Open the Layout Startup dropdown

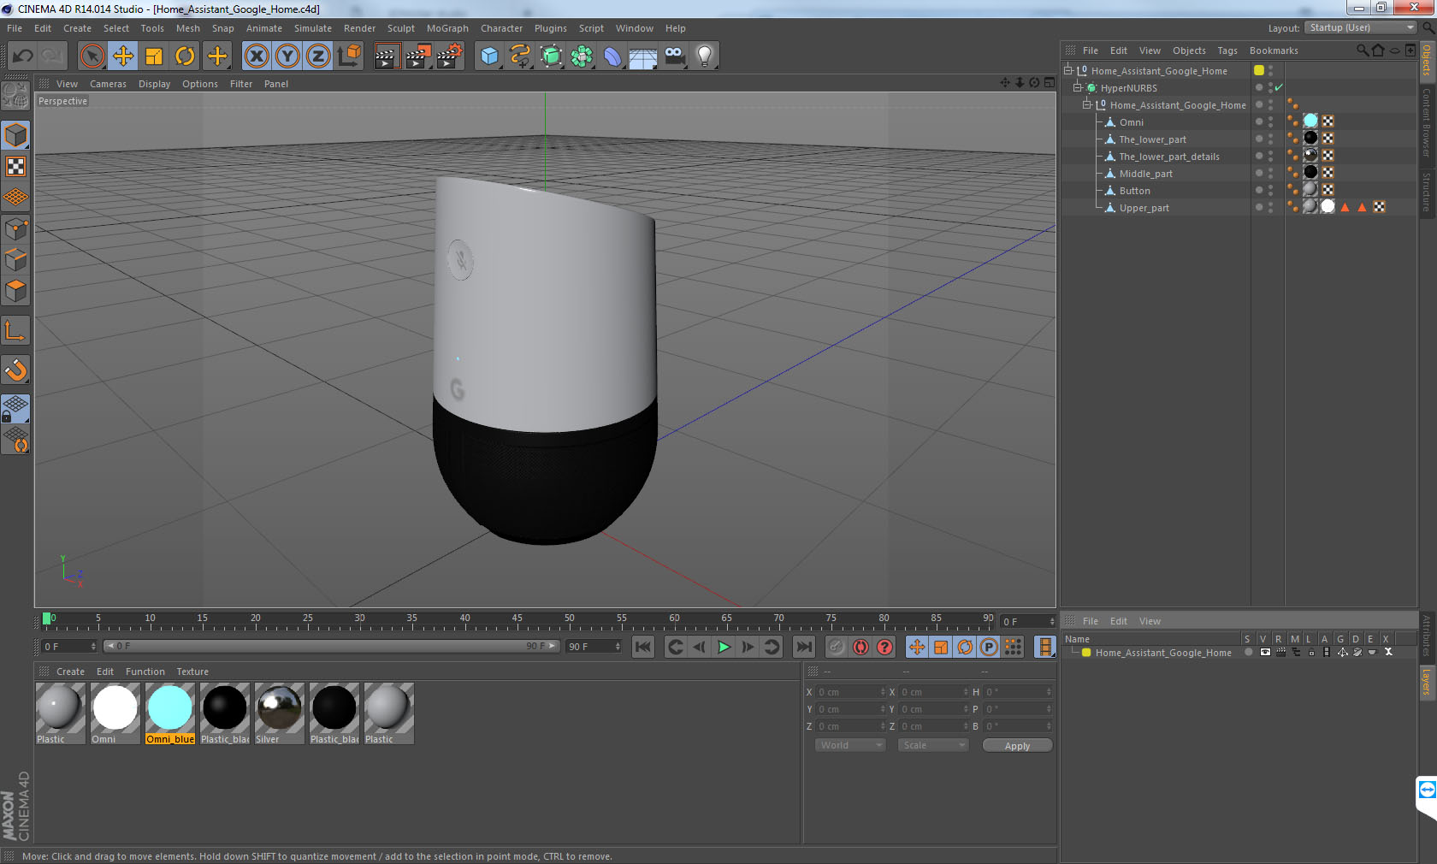pos(1362,27)
